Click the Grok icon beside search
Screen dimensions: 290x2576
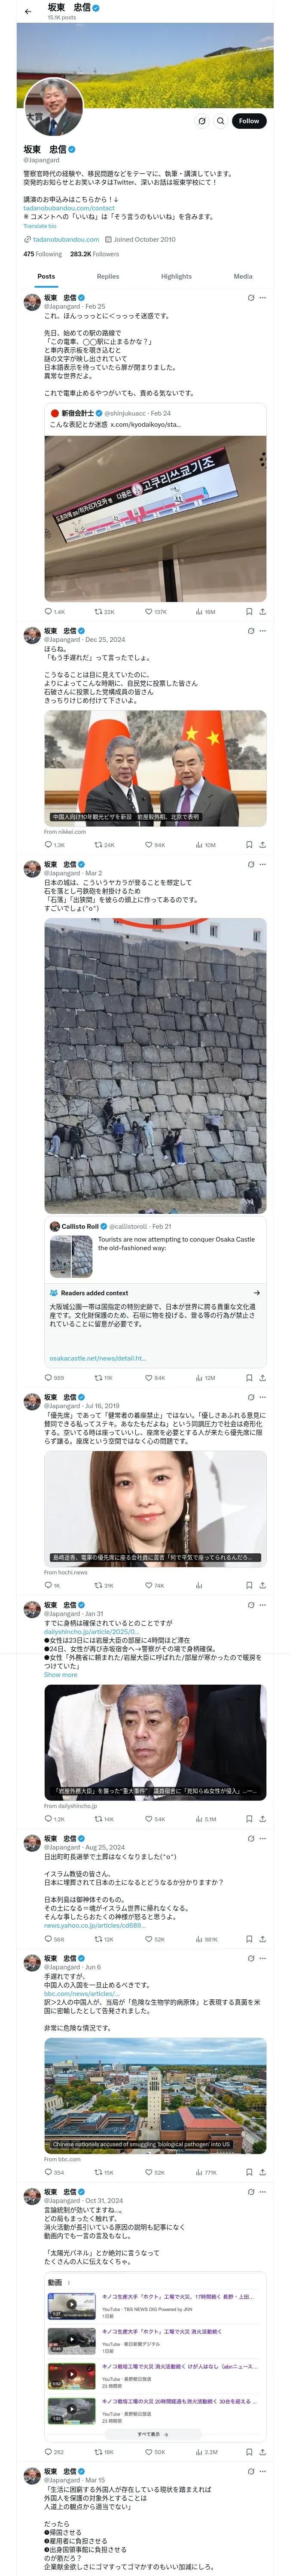[201, 121]
